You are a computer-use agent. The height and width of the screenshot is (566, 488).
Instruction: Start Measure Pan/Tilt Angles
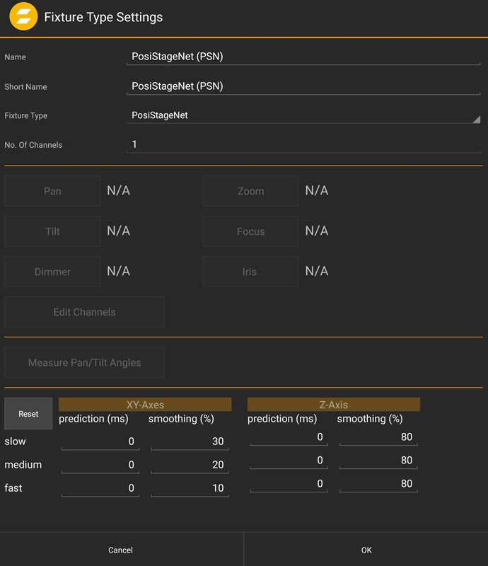pos(84,362)
